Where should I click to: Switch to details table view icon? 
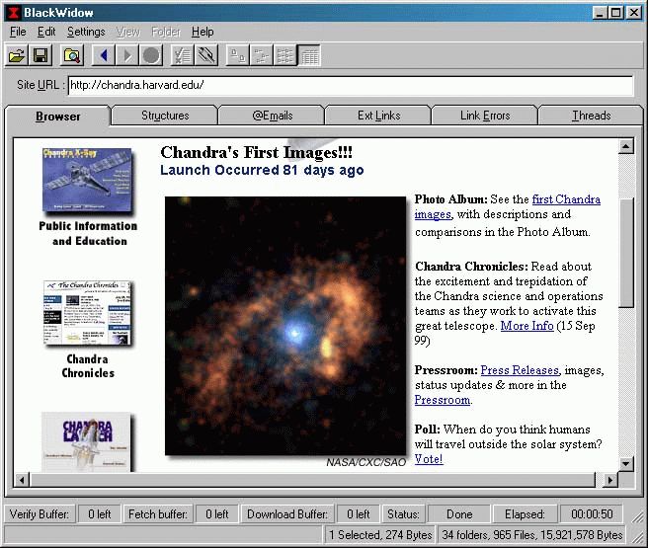tap(309, 55)
